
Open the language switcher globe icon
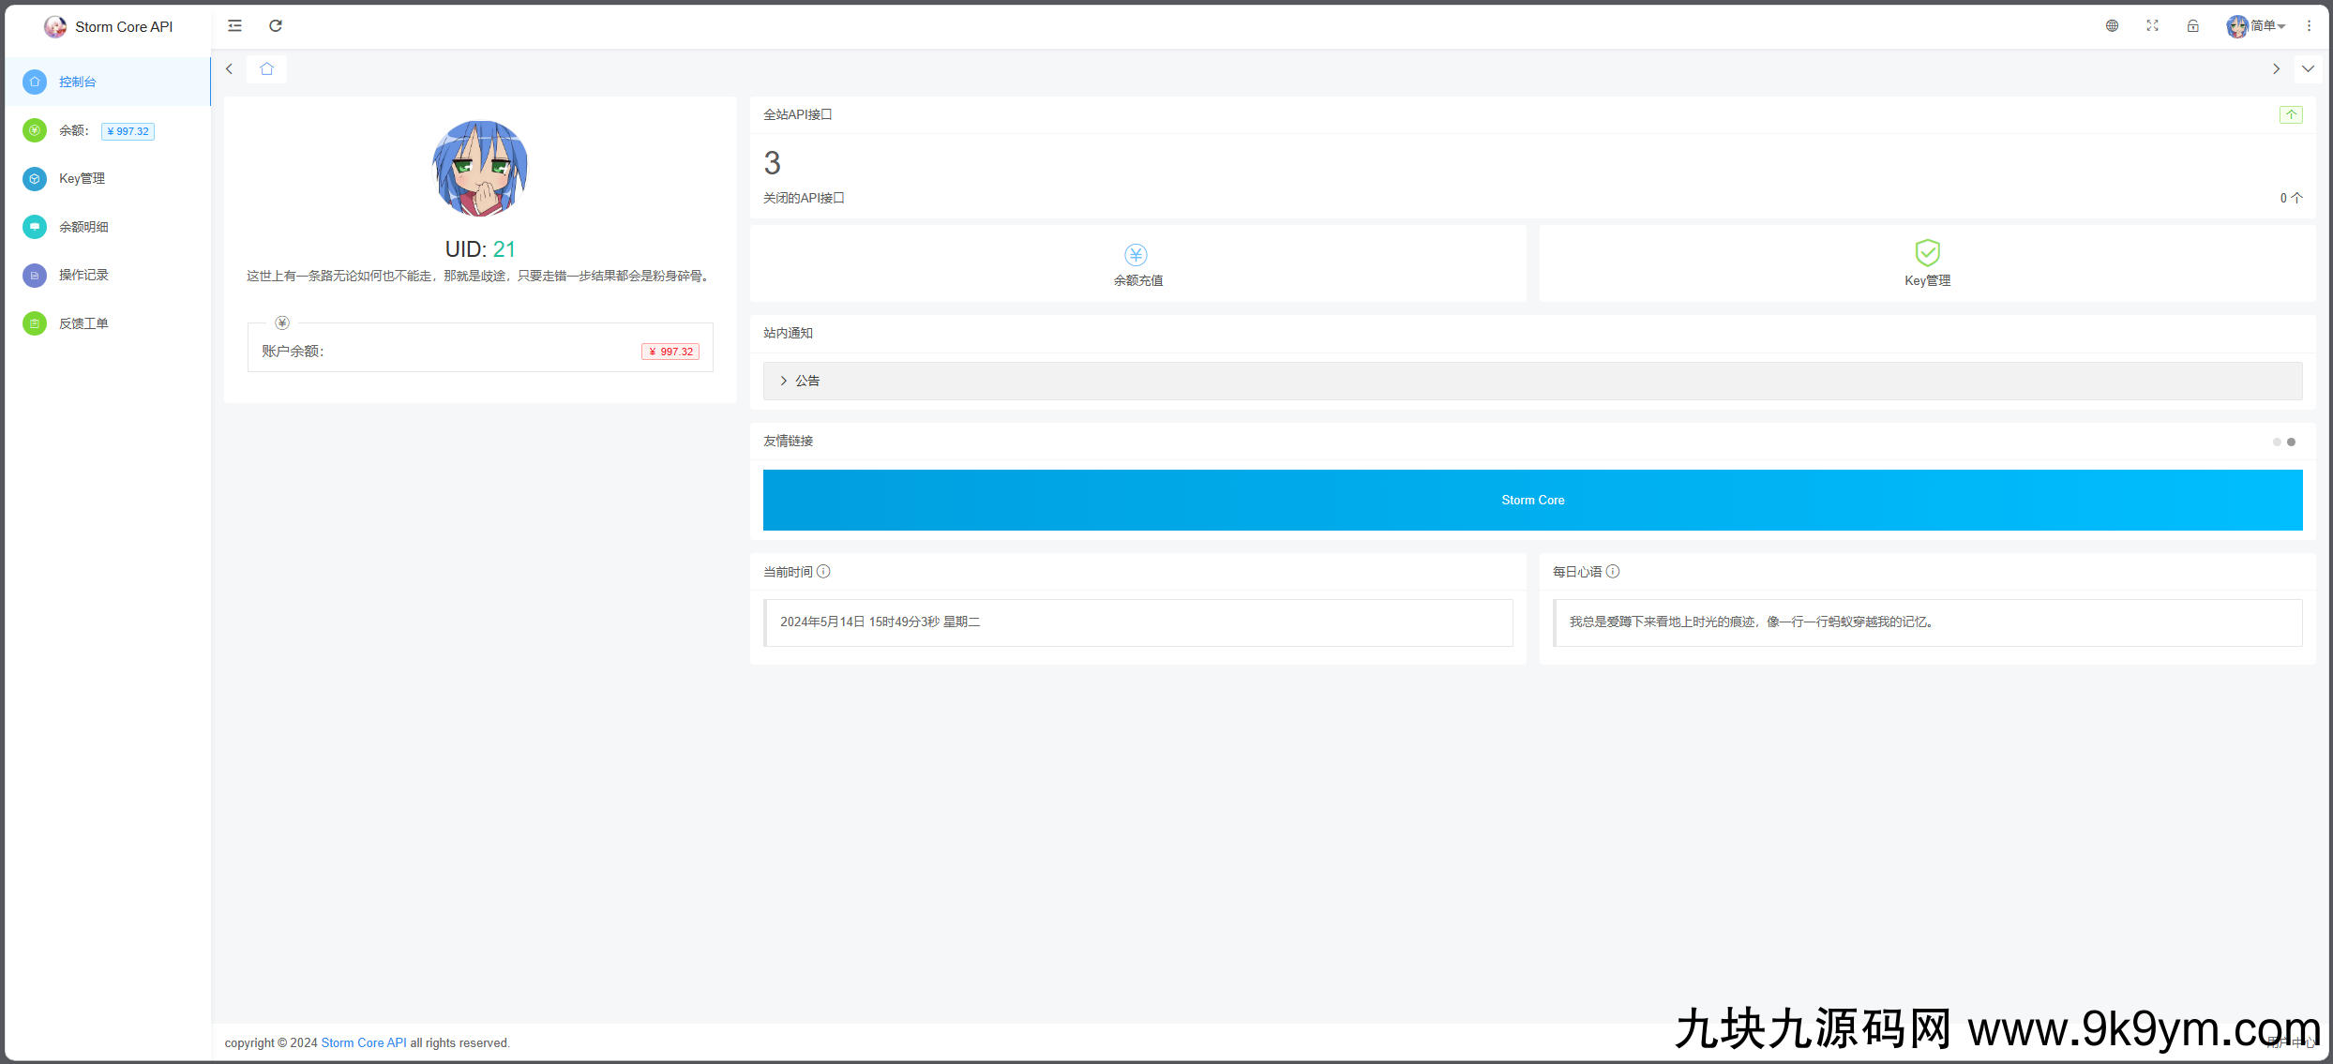coord(2112,25)
